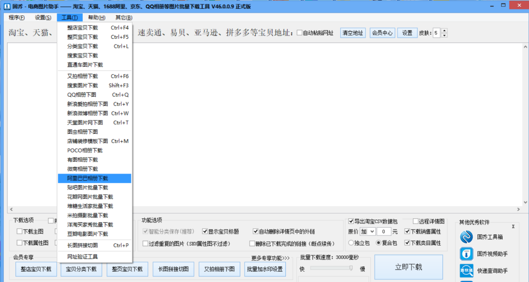Click the 设置 button near the skin selector
Viewport: 529px width, 282px height.
[406, 32]
